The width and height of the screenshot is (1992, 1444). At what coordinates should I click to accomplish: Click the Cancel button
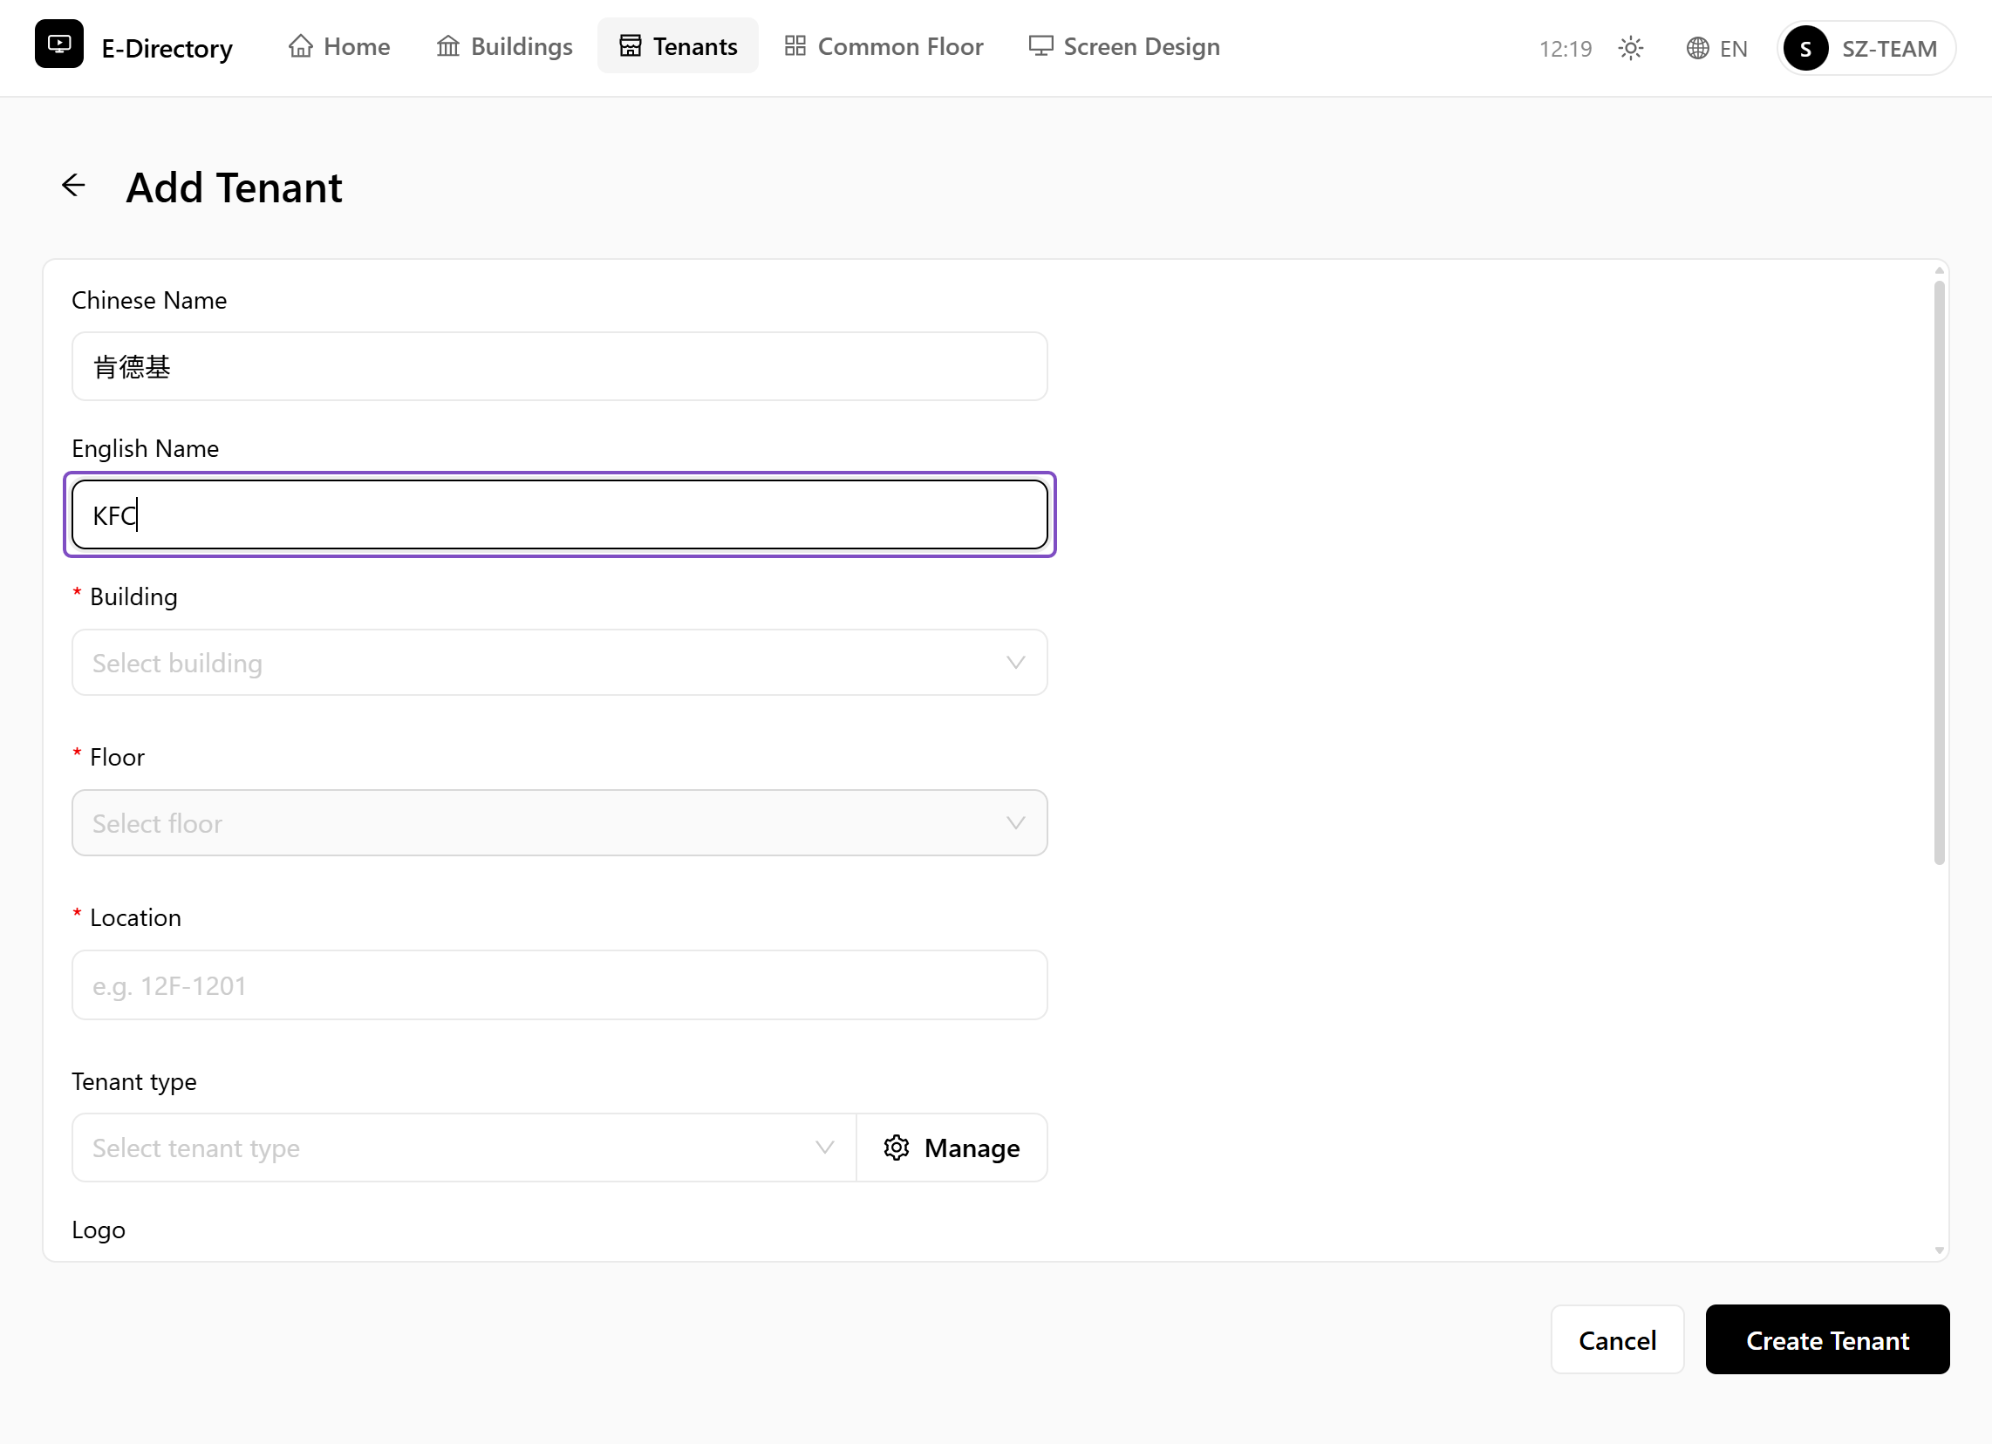[x=1617, y=1339]
